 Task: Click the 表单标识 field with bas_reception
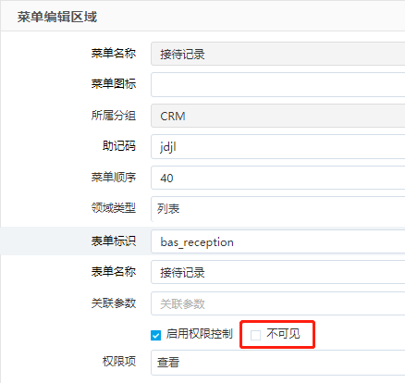pyautogui.click(x=277, y=241)
